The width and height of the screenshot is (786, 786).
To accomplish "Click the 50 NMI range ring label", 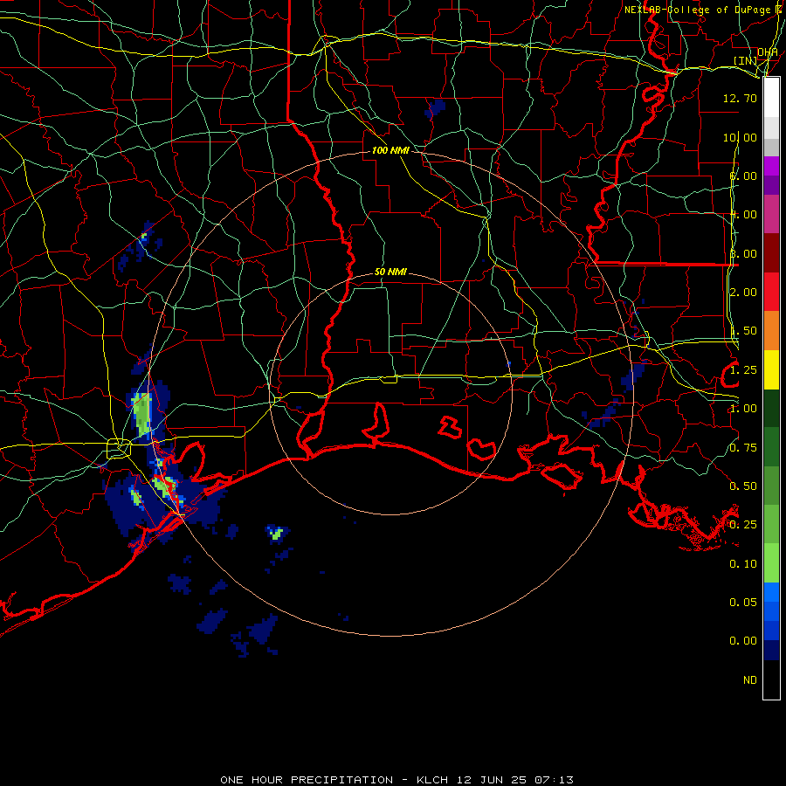I will [390, 272].
